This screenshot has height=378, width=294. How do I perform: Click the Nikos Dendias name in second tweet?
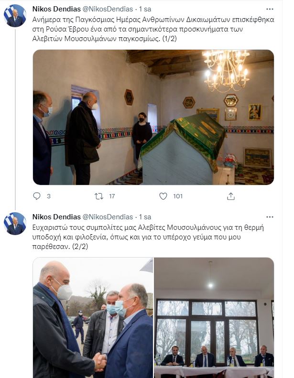pyautogui.click(x=56, y=217)
